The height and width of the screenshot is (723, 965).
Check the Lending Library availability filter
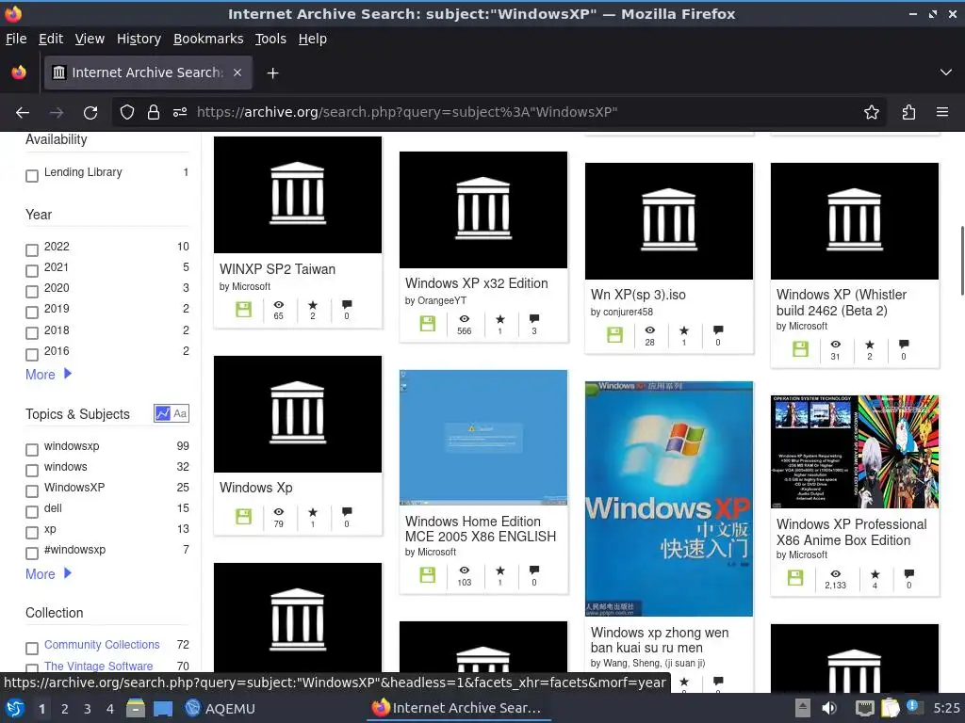click(x=32, y=176)
